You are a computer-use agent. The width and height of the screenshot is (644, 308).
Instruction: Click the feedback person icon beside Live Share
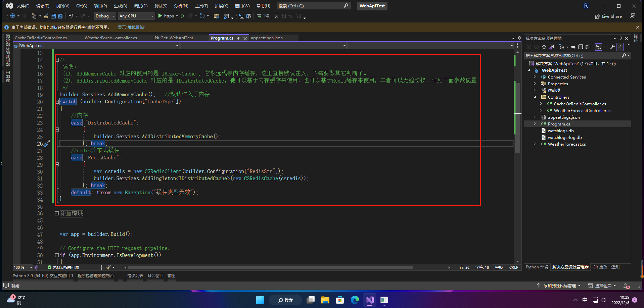[633, 16]
